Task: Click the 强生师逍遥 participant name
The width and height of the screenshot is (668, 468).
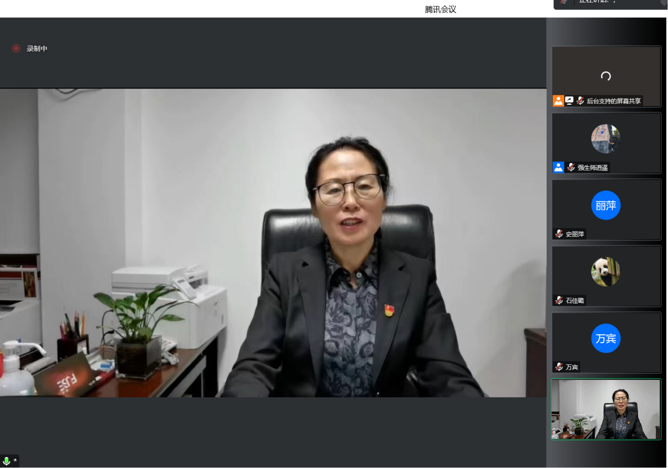Action: (x=593, y=167)
